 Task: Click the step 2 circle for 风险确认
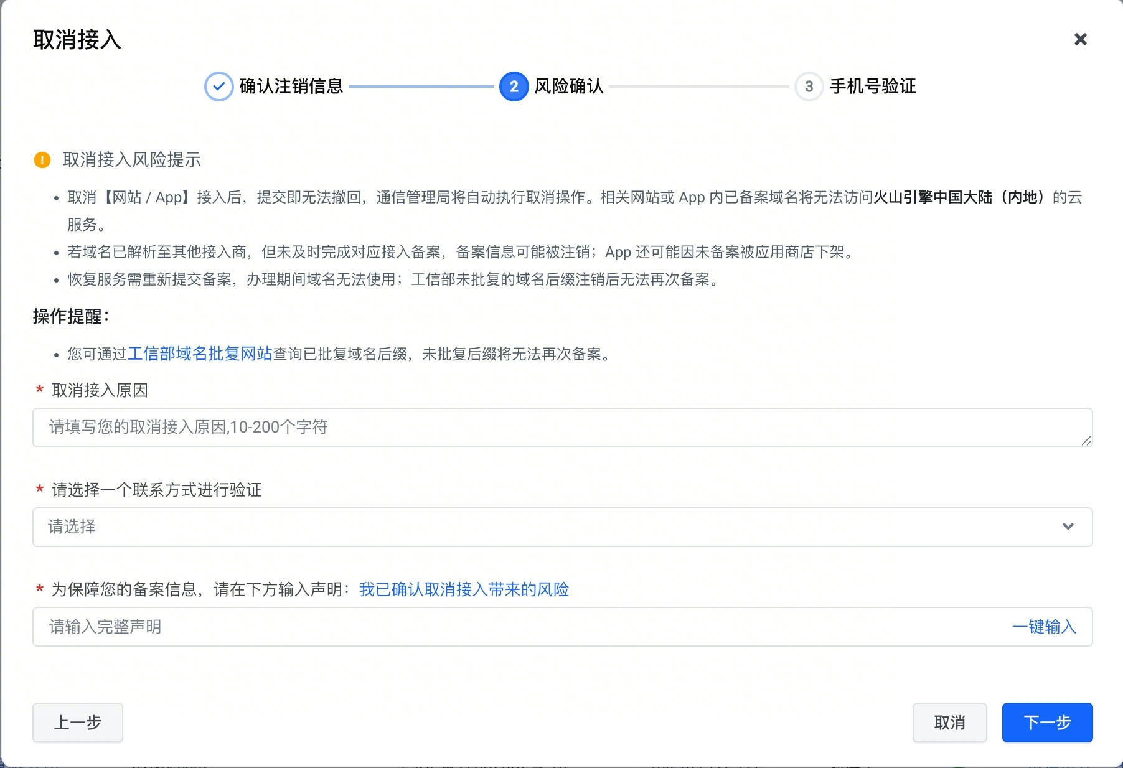pos(514,87)
